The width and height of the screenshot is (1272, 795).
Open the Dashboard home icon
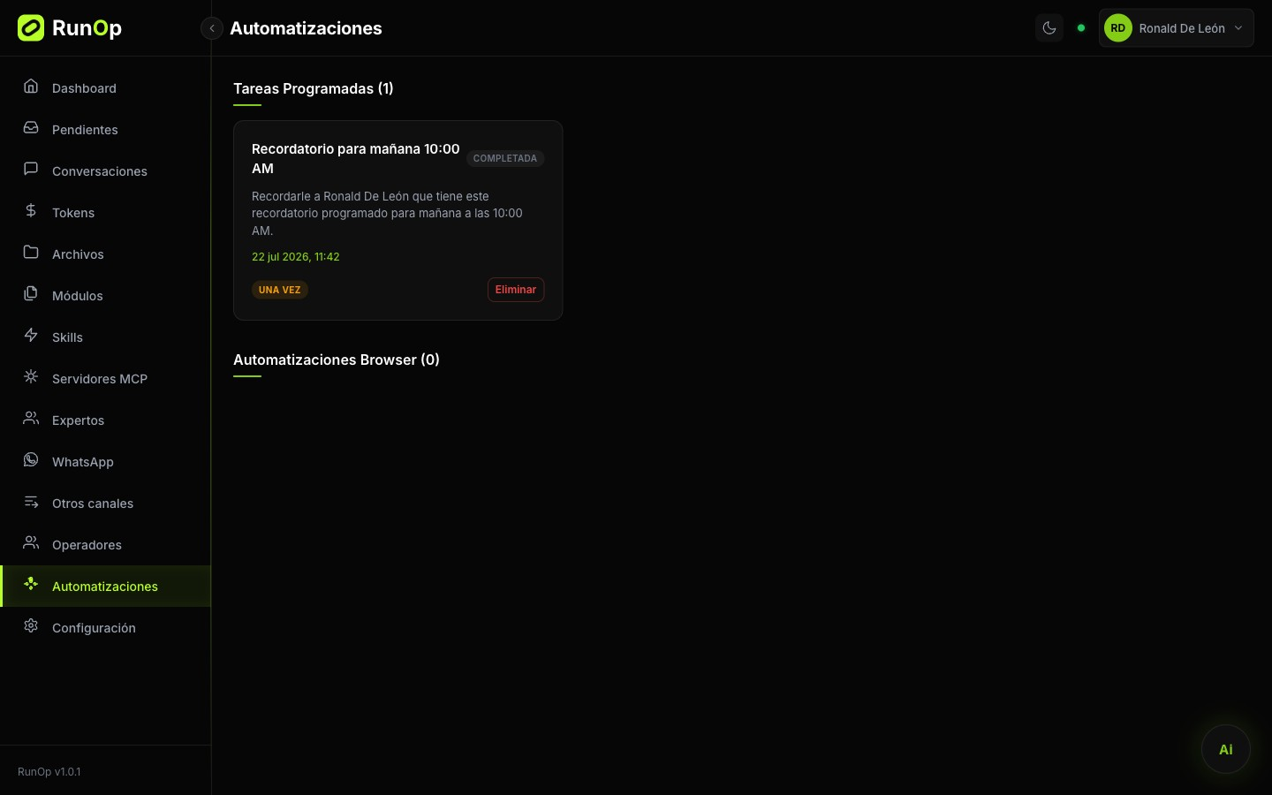point(31,87)
